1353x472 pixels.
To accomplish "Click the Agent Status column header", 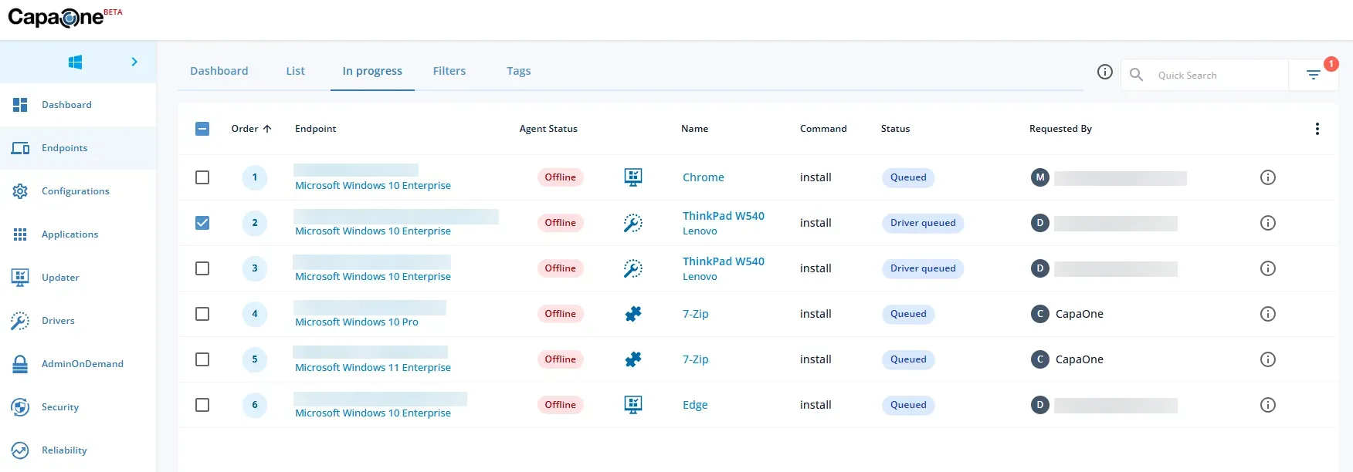I will click(548, 129).
